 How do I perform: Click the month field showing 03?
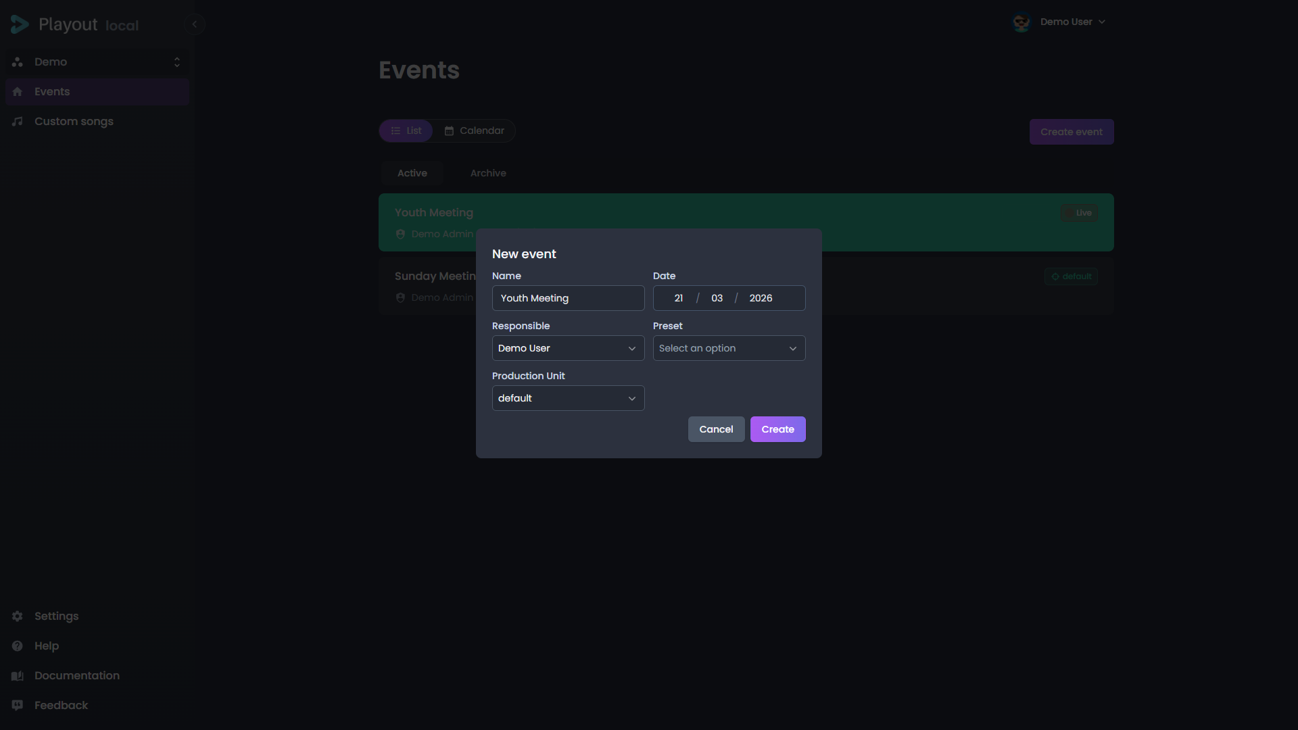click(717, 298)
